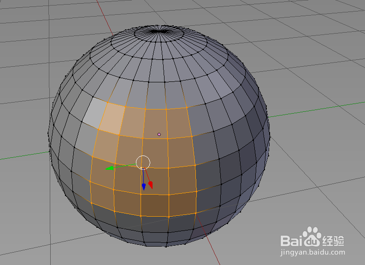Image resolution: width=365 pixels, height=265 pixels.
Task: Select the top pole vertex of sphere
Action: (x=159, y=31)
